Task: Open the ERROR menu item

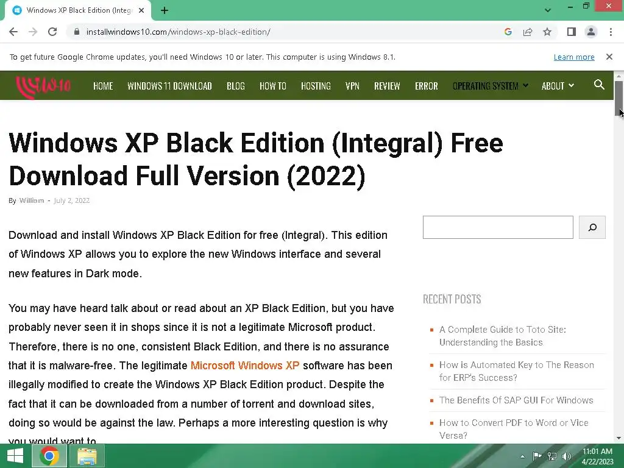Action: click(426, 86)
